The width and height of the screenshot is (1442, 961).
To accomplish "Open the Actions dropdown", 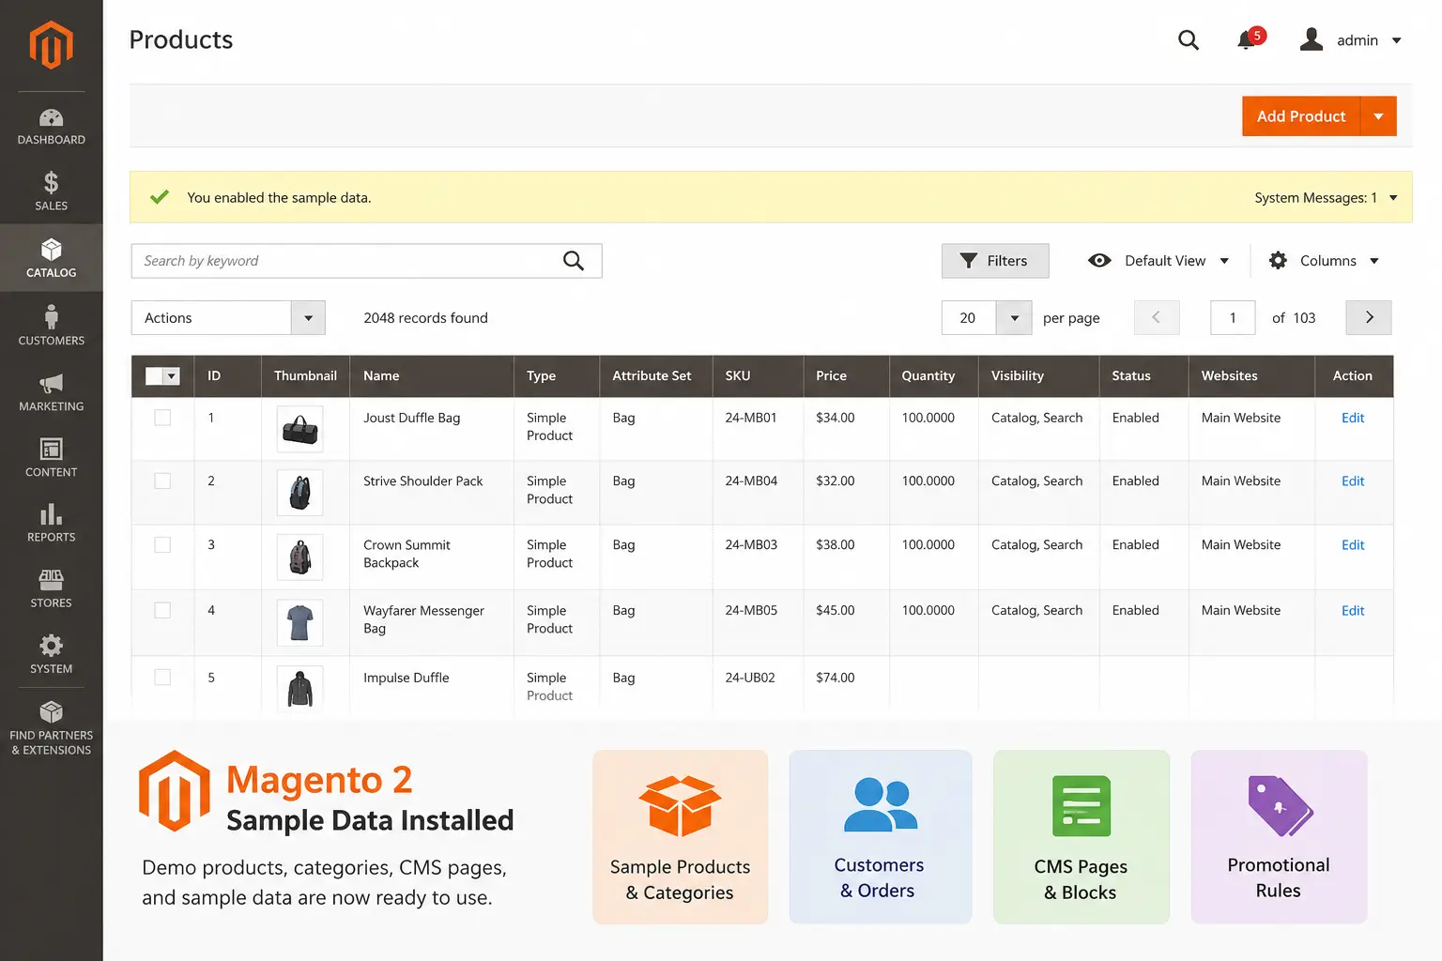I will (x=228, y=318).
